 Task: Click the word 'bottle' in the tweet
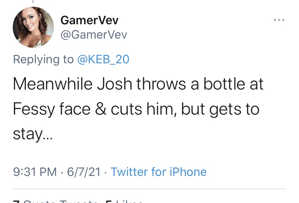coord(224,84)
